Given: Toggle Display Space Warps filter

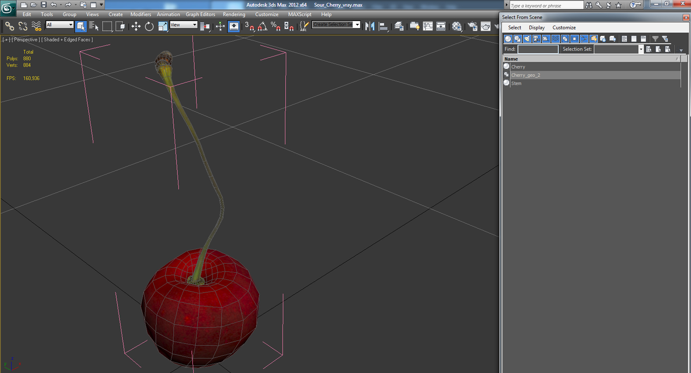Looking at the screenshot, I should pyautogui.click(x=556, y=39).
